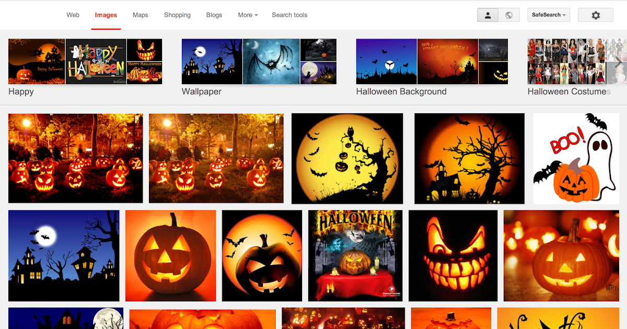Image resolution: width=627 pixels, height=329 pixels.
Task: Select the person icon for personal results
Action: click(487, 15)
